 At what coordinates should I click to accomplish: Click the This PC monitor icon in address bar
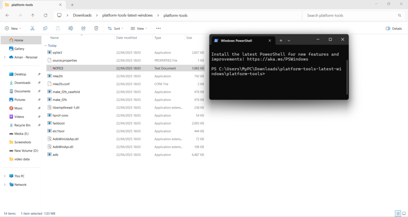click(x=59, y=16)
